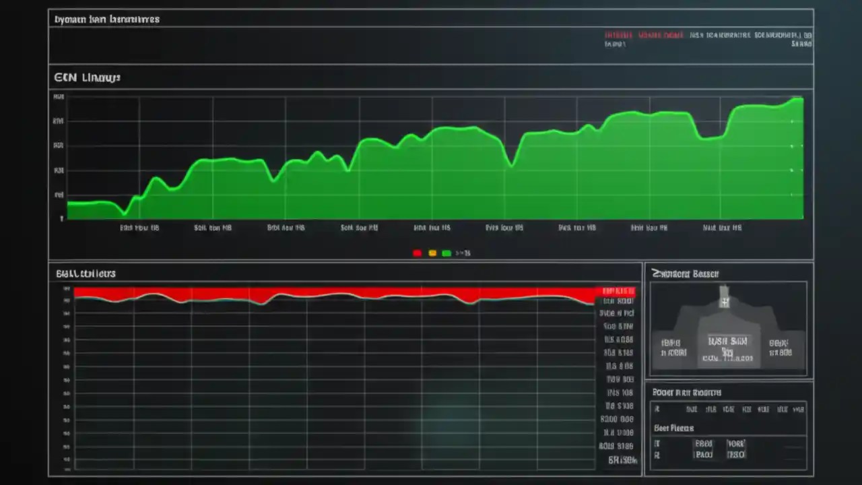This screenshot has width=862, height=485.
Task: Click the center readout inside the gauge widget
Action: (727, 342)
